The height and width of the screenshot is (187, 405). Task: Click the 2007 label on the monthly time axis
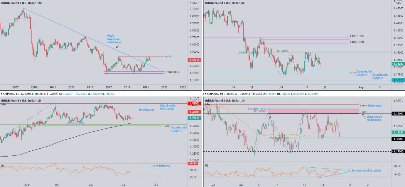pyautogui.click(x=15, y=87)
